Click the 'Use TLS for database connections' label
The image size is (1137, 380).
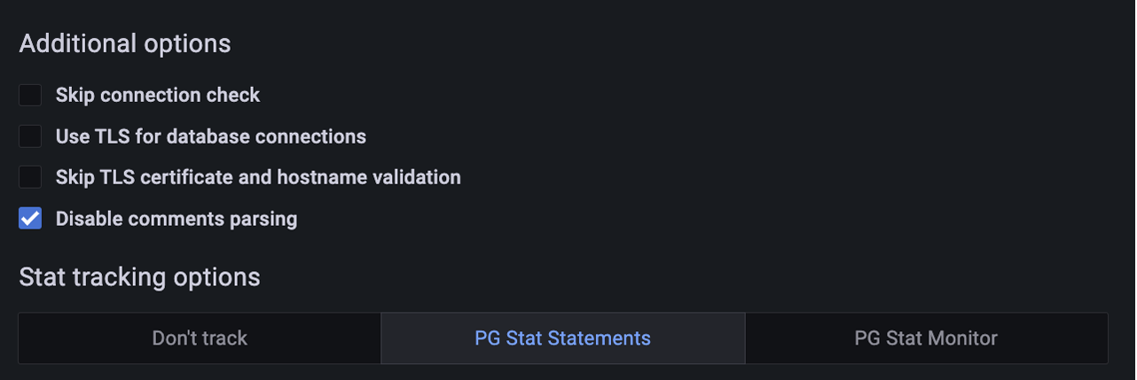(x=210, y=136)
